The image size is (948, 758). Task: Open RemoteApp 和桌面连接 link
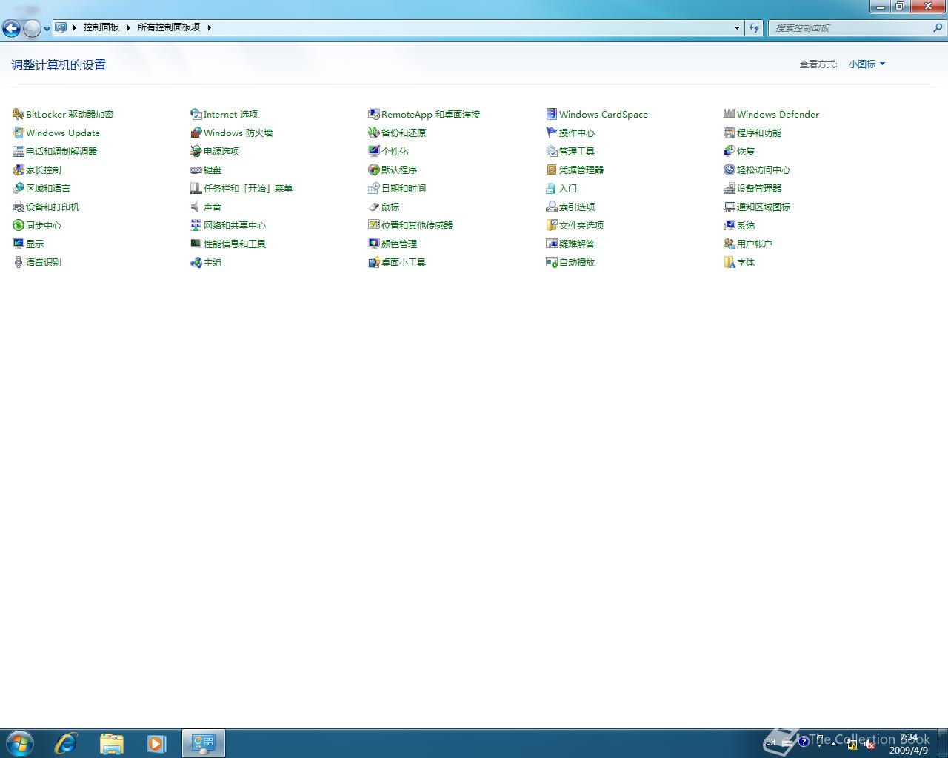pos(431,114)
